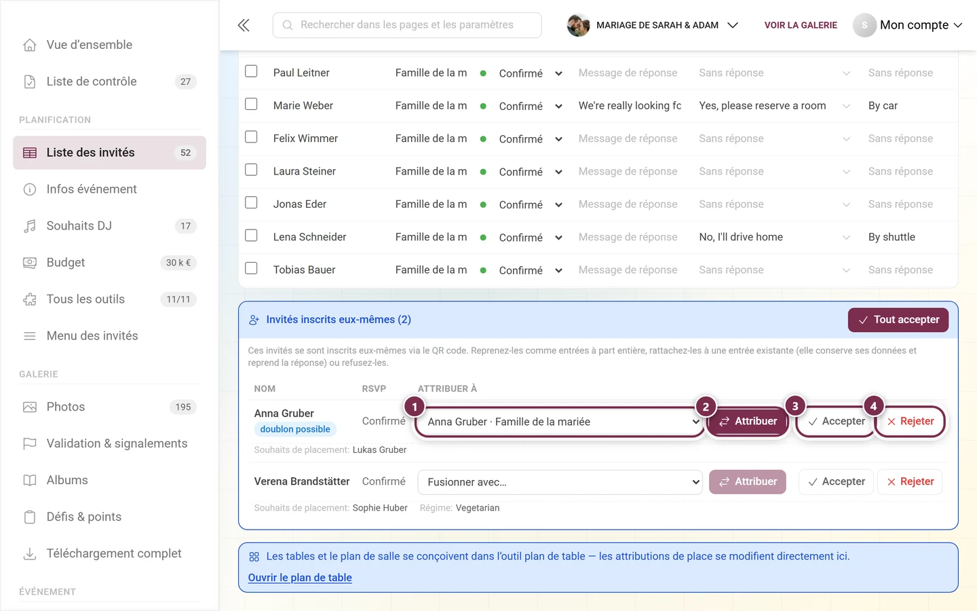This screenshot has height=611, width=977.
Task: Collapse sidebar with double-chevron icon
Action: pos(244,25)
